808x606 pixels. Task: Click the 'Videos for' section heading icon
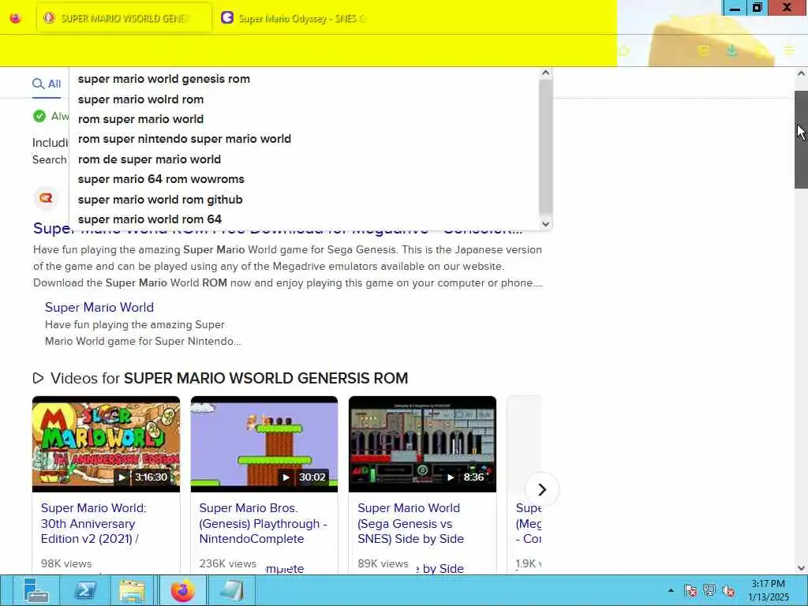(38, 378)
